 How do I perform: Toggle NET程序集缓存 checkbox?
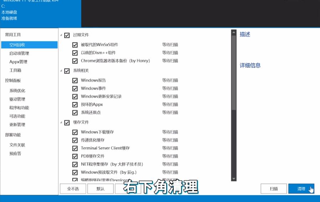point(75,164)
